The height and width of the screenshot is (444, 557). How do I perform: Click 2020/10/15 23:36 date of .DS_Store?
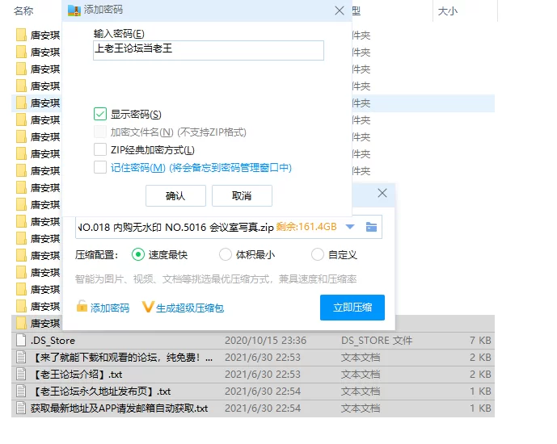pos(265,341)
